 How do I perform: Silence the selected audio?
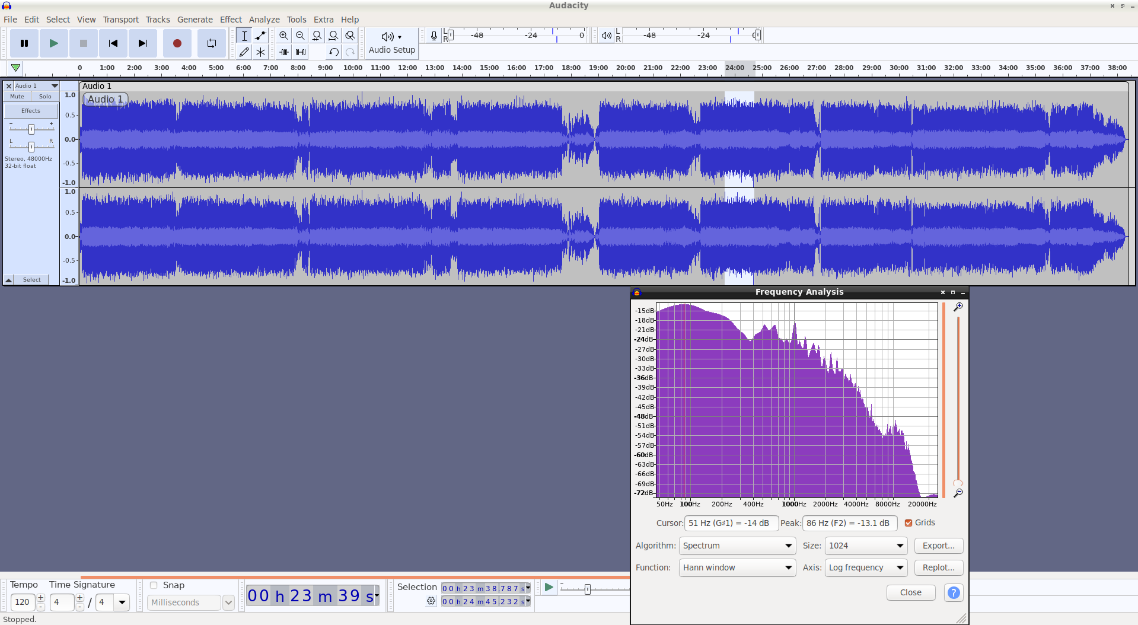[x=301, y=52]
